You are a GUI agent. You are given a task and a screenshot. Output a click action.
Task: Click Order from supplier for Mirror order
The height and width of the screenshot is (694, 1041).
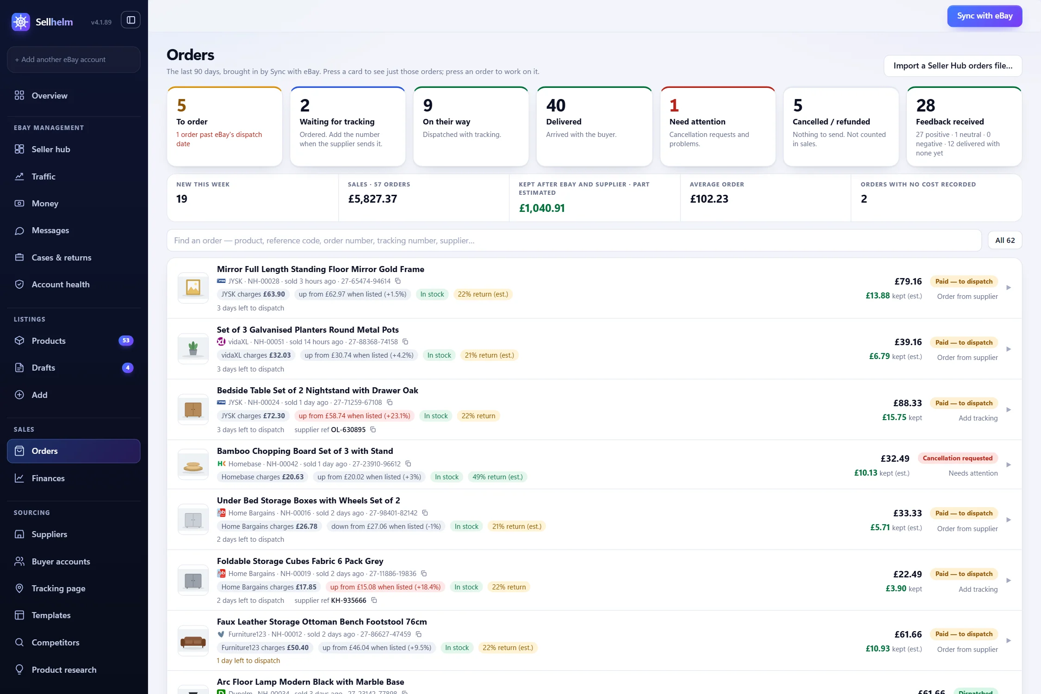point(967,297)
